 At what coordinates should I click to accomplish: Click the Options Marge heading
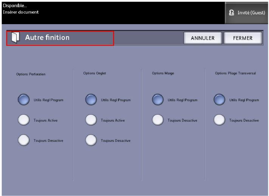click(163, 73)
